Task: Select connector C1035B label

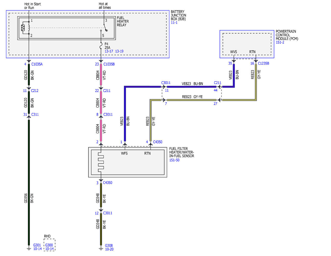Action: pyautogui.click(x=109, y=64)
